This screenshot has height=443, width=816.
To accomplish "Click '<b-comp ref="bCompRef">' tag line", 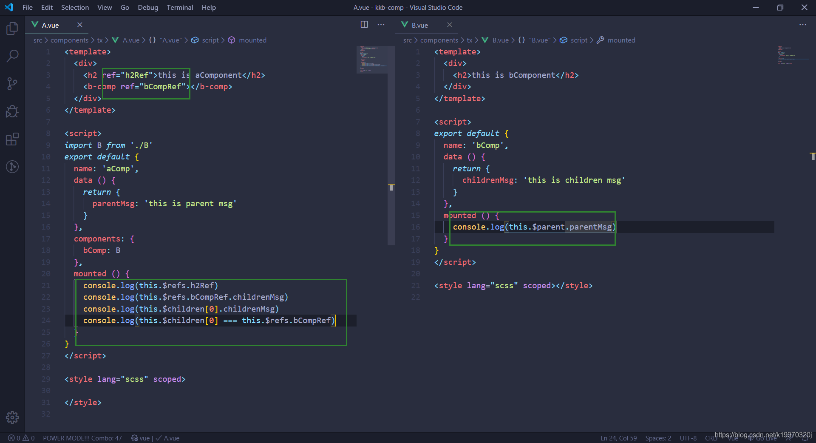I will click(158, 87).
